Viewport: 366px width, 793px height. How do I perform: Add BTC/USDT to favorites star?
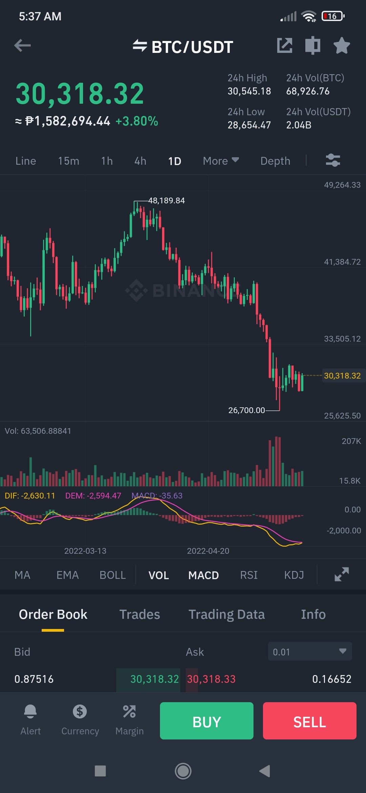[342, 45]
